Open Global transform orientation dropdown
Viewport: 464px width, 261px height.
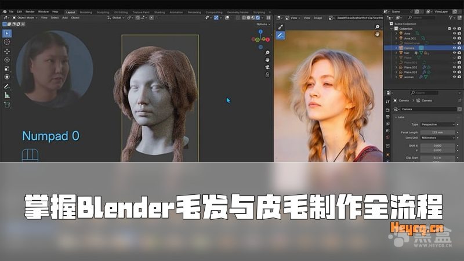tap(116, 18)
